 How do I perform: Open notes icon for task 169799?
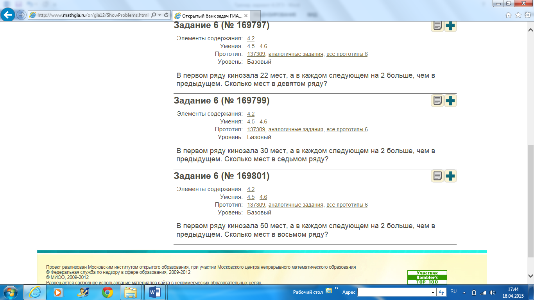point(437,101)
